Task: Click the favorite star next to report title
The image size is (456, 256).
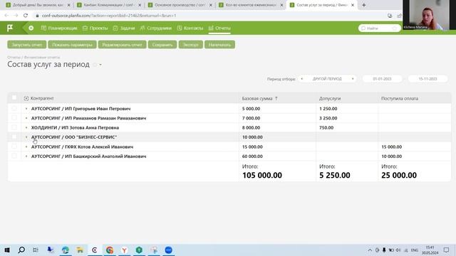Action: point(95,65)
